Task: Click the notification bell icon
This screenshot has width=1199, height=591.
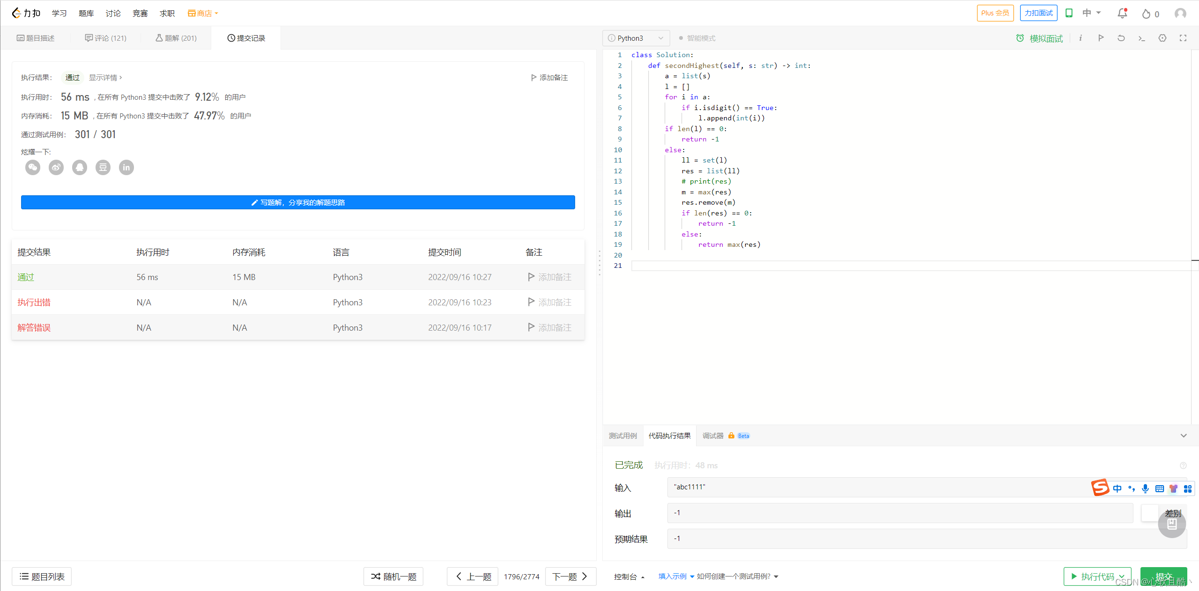Action: pyautogui.click(x=1122, y=14)
